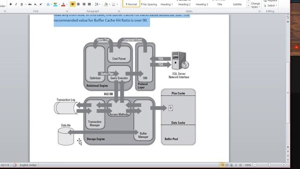Apply red Font Color
The image size is (300, 169).
[63, 4]
